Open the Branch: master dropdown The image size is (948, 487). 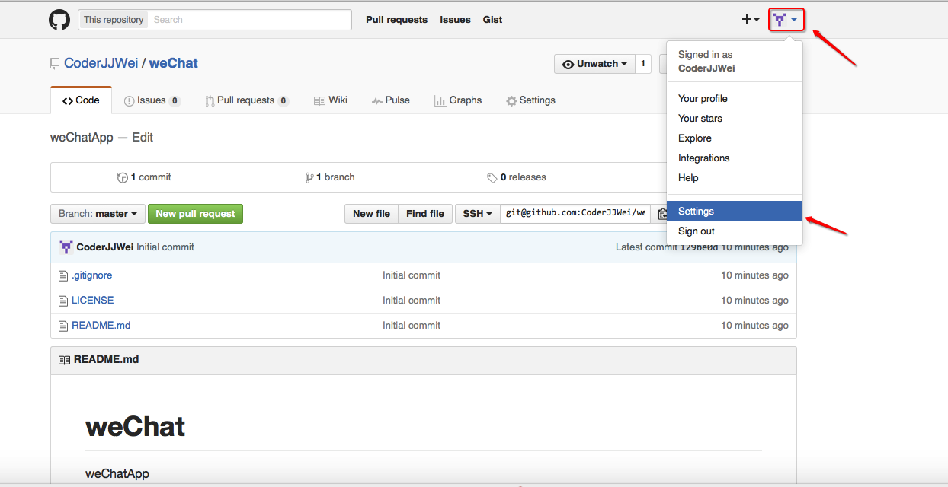tap(98, 214)
